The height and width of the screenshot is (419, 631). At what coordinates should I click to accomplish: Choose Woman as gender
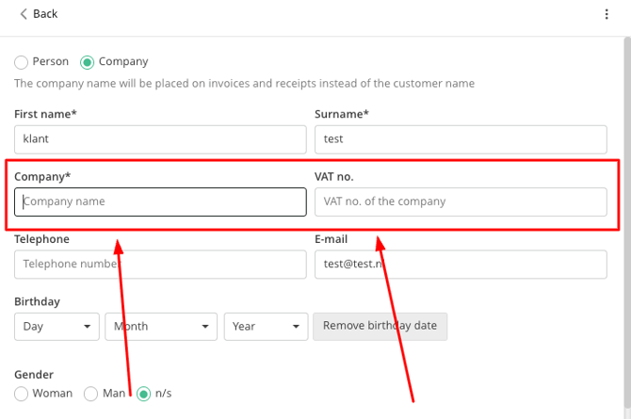(x=22, y=394)
